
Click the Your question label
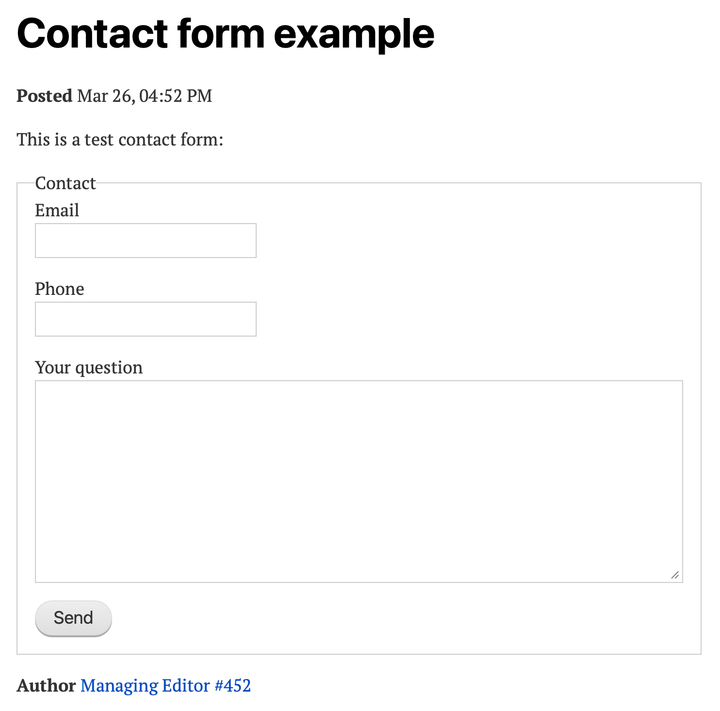click(x=89, y=368)
